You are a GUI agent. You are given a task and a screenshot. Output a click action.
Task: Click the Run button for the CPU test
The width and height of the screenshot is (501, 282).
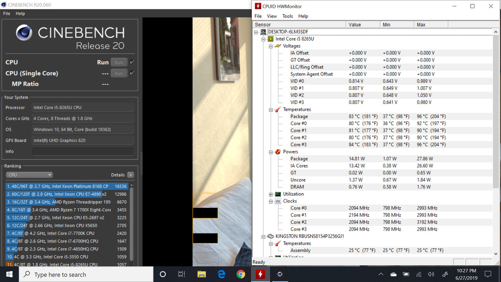[x=119, y=62]
